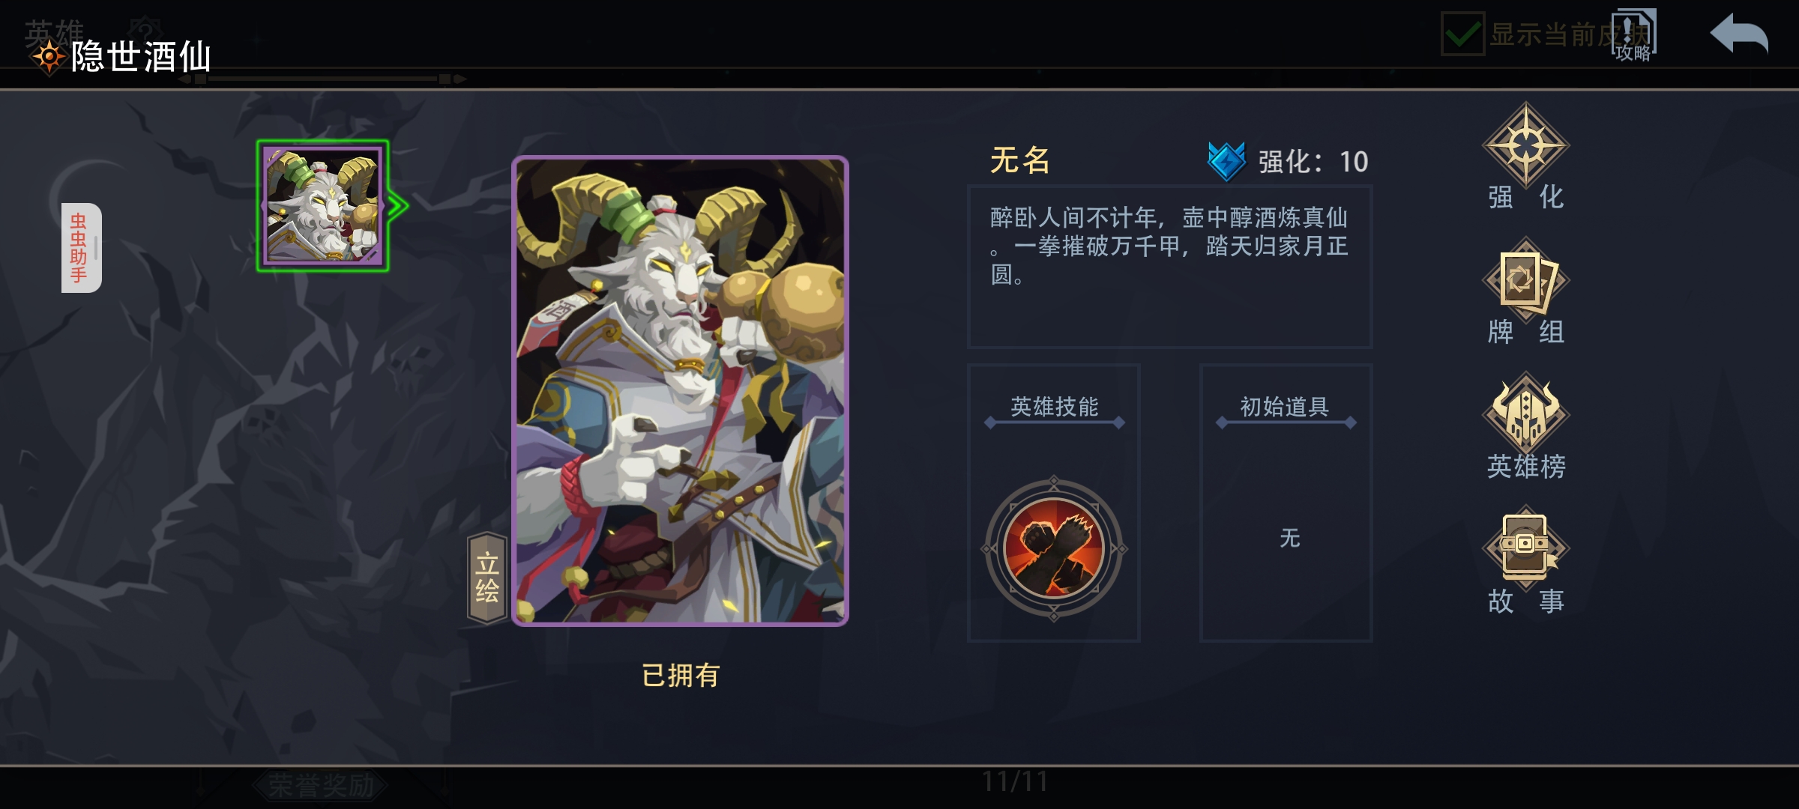Open the 虫虫助手 side panel

click(x=81, y=248)
